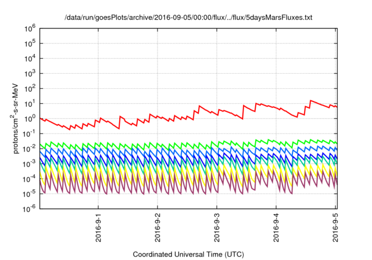372x260 pixels.
Task: Select the 10^-2 y-axis tick label
Action: (x=30, y=149)
